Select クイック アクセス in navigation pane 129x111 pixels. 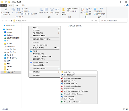point(10,26)
